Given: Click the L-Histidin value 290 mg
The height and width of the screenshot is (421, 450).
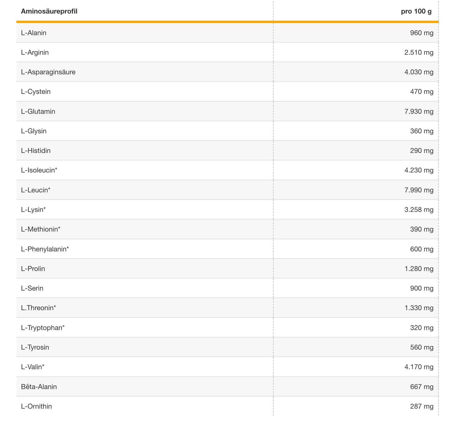Looking at the screenshot, I should (422, 151).
